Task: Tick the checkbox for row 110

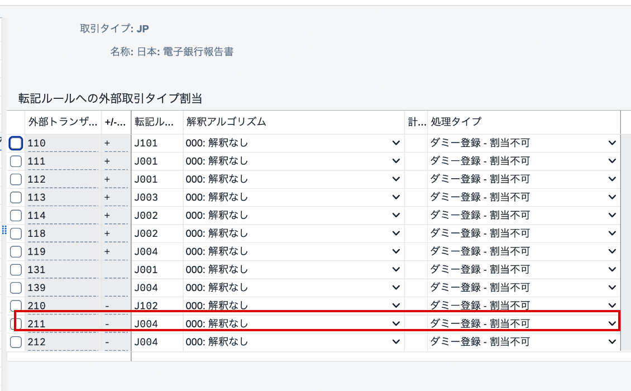Action: click(x=16, y=143)
